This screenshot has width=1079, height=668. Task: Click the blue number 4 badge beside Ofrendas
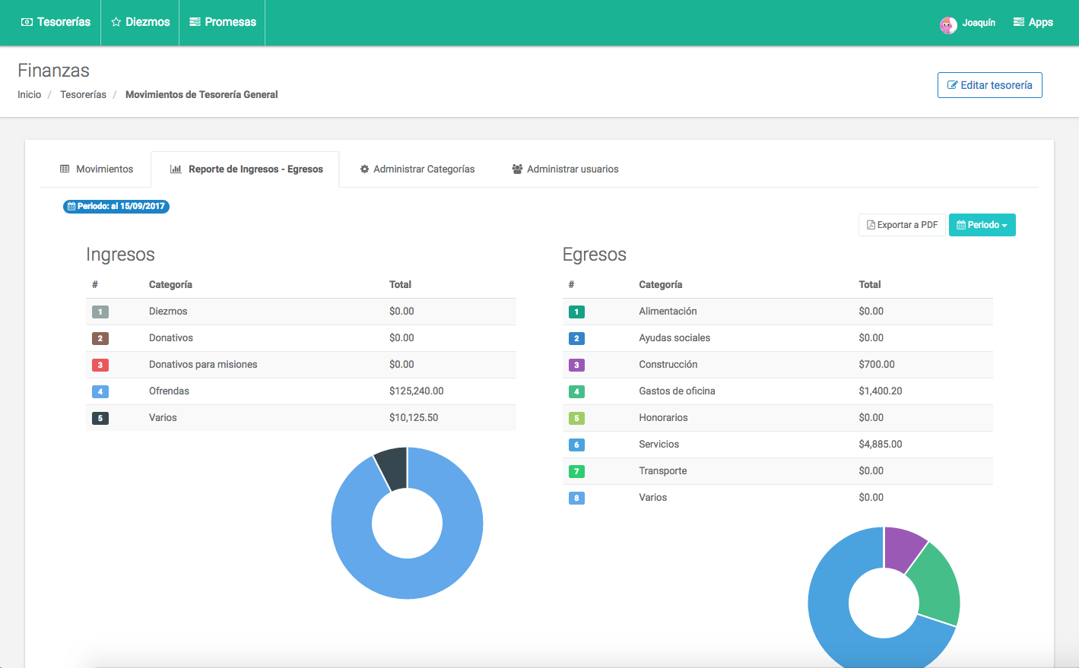[100, 391]
